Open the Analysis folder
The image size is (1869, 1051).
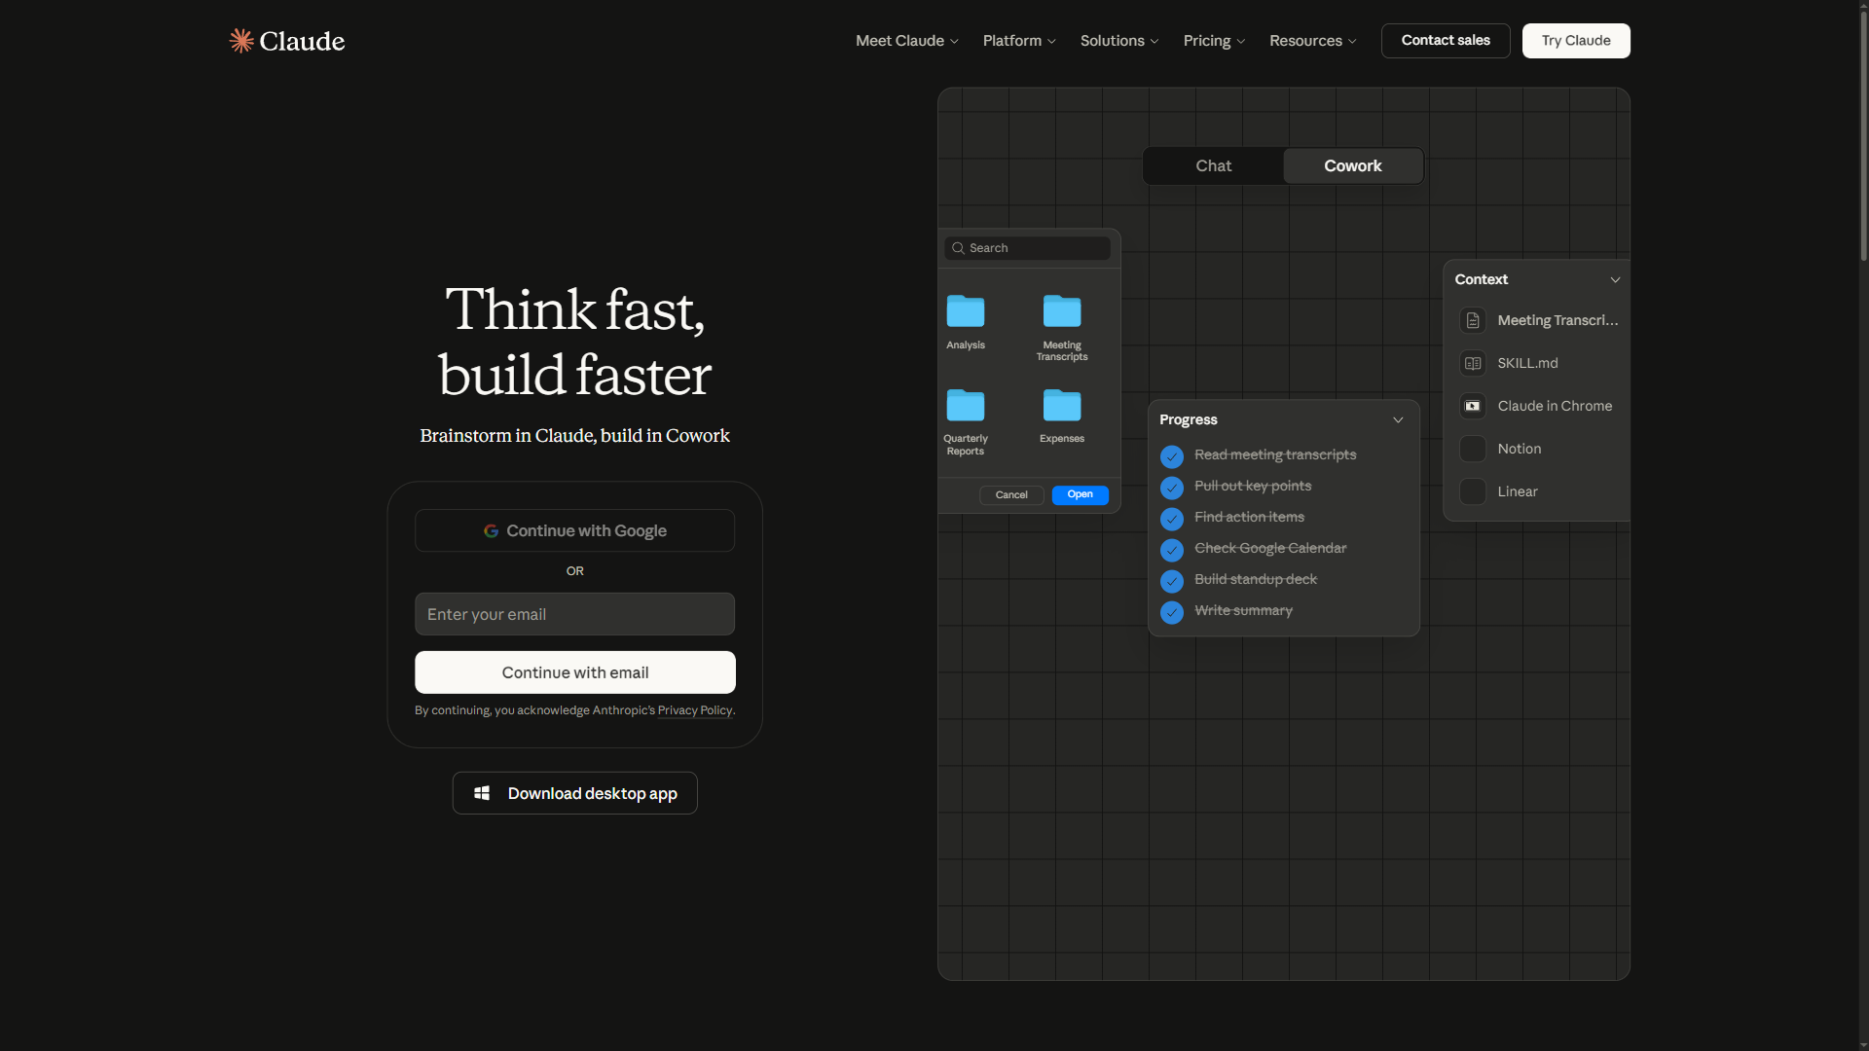click(966, 322)
